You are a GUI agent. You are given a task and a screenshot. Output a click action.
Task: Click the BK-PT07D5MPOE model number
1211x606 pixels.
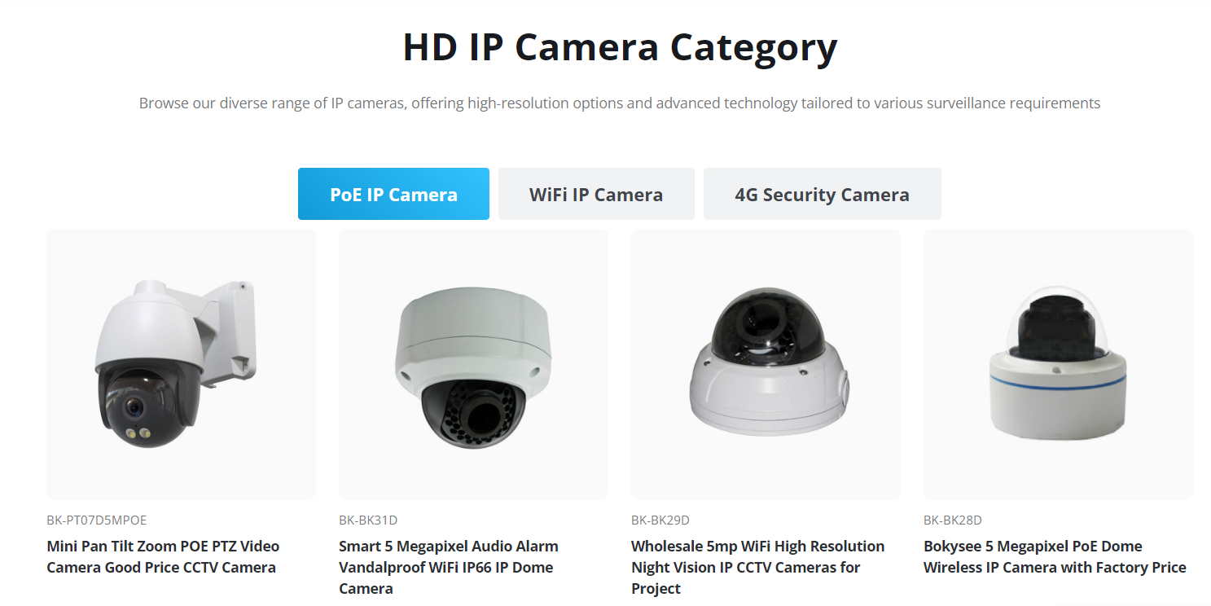pyautogui.click(x=97, y=520)
